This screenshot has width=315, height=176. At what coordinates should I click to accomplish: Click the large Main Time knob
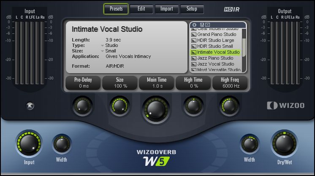click(156, 110)
